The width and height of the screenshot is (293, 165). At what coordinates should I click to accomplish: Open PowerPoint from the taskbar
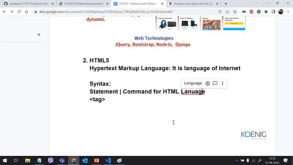[x=97, y=160]
